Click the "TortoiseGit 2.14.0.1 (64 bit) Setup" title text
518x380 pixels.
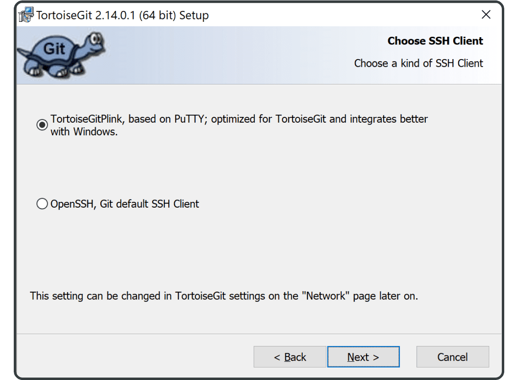122,15
